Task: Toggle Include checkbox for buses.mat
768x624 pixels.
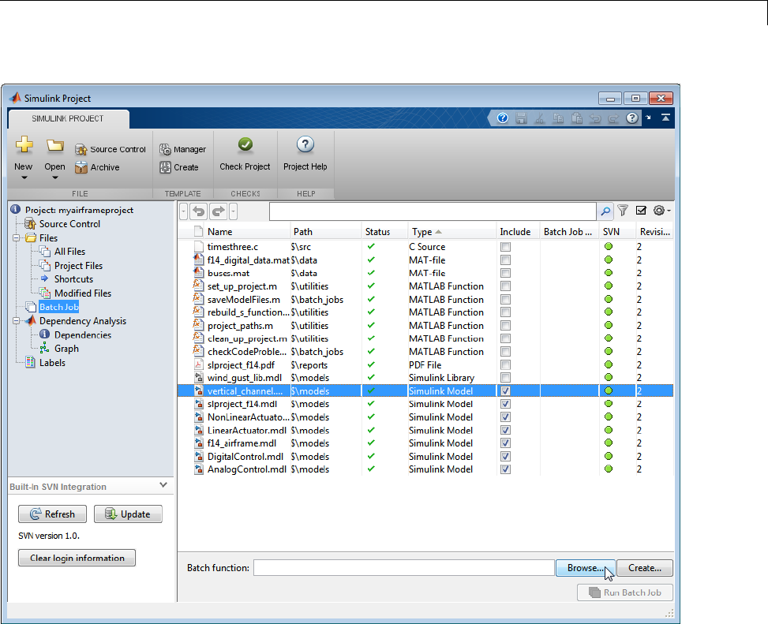Action: pyautogui.click(x=505, y=273)
